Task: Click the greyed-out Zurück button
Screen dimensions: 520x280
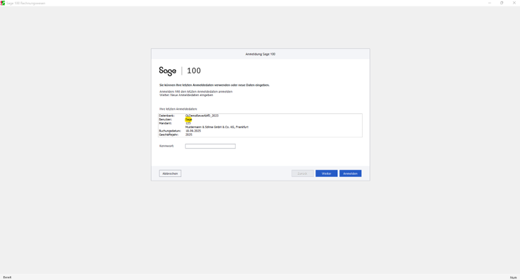Action: pyautogui.click(x=302, y=173)
